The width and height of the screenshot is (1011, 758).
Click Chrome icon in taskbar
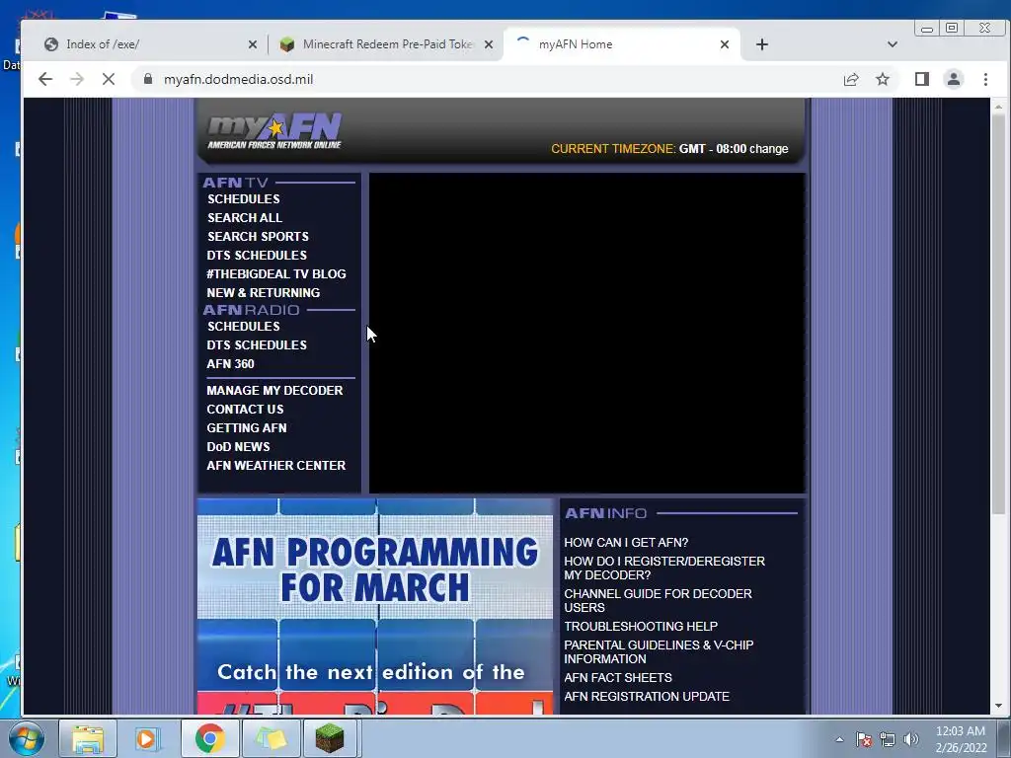(209, 738)
